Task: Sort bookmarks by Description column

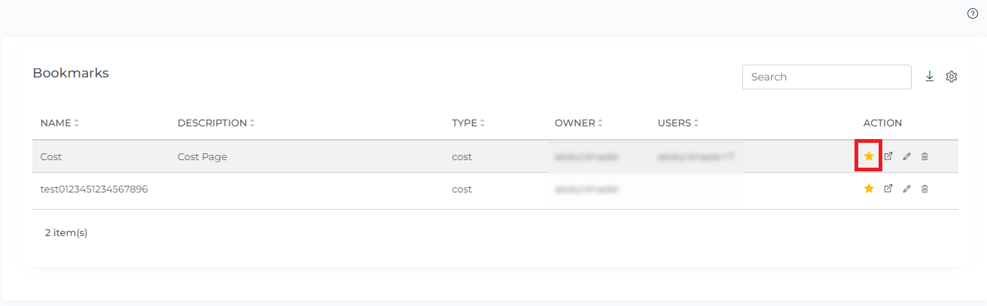Action: click(x=252, y=123)
